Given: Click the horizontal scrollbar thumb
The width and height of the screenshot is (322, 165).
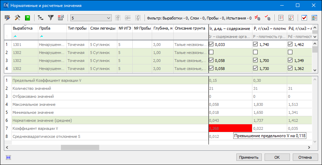Looking at the screenshot, I should (x=80, y=147).
